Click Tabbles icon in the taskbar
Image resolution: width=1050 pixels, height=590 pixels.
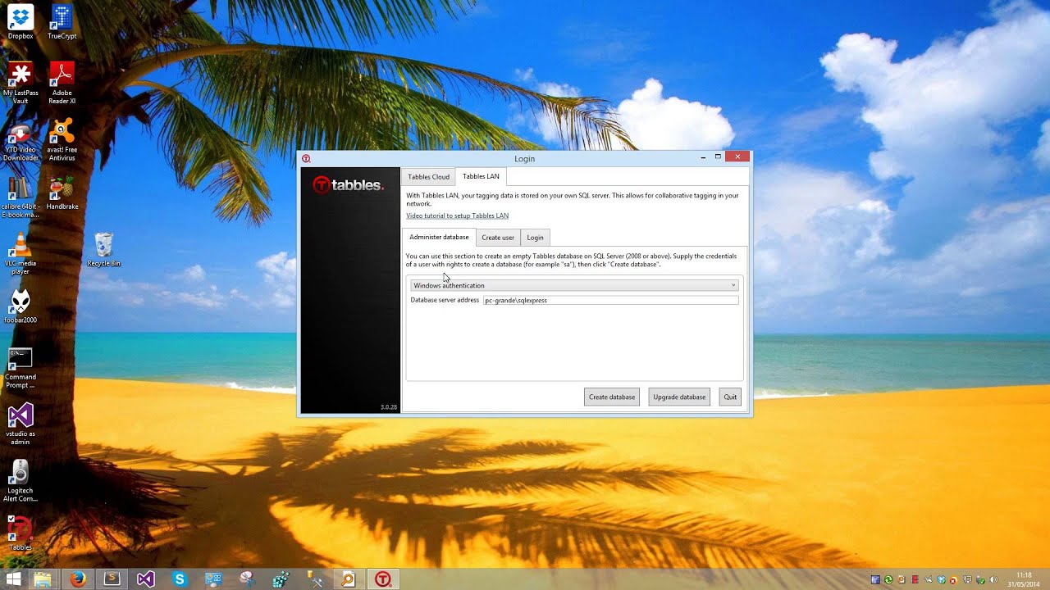(382, 579)
